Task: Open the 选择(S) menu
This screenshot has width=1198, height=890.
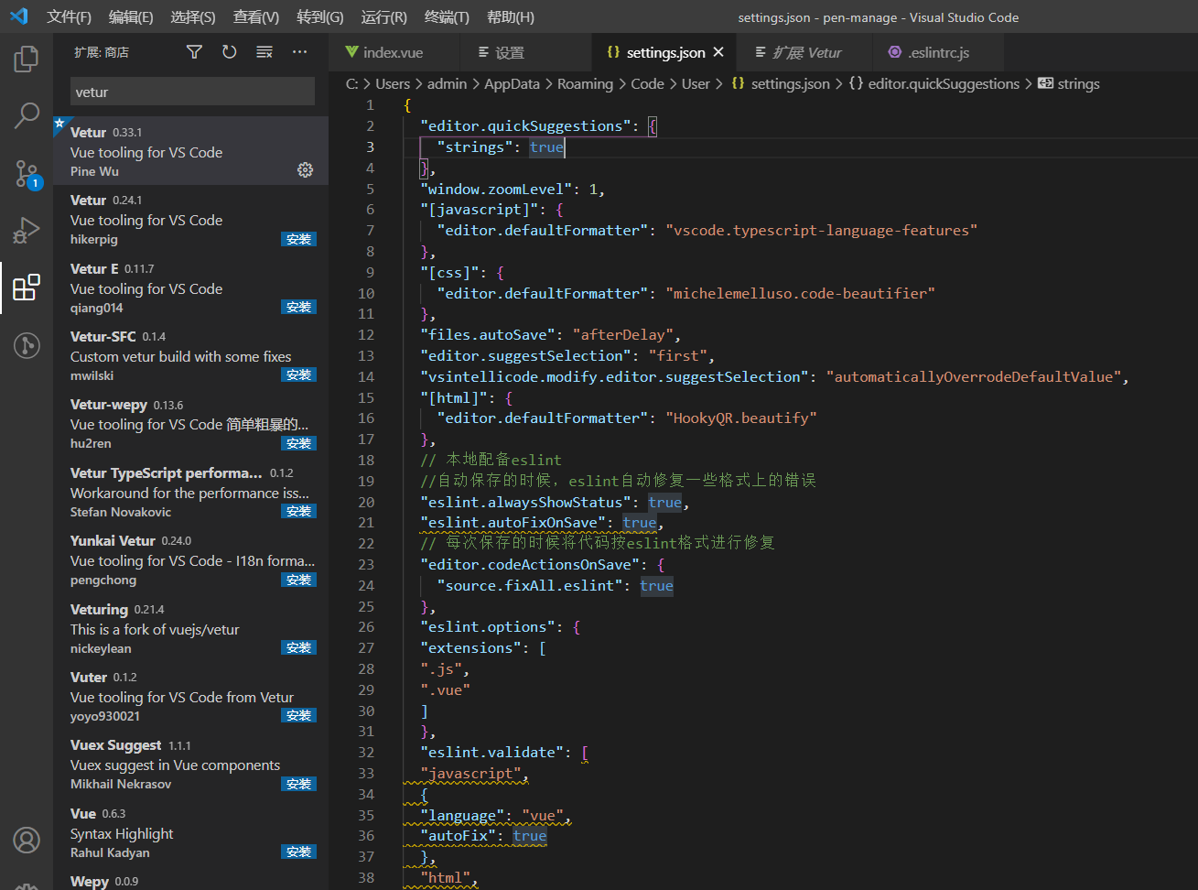Action: click(193, 17)
